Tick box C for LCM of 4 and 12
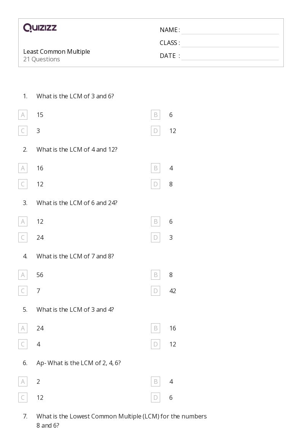The width and height of the screenshot is (302, 428). [23, 184]
